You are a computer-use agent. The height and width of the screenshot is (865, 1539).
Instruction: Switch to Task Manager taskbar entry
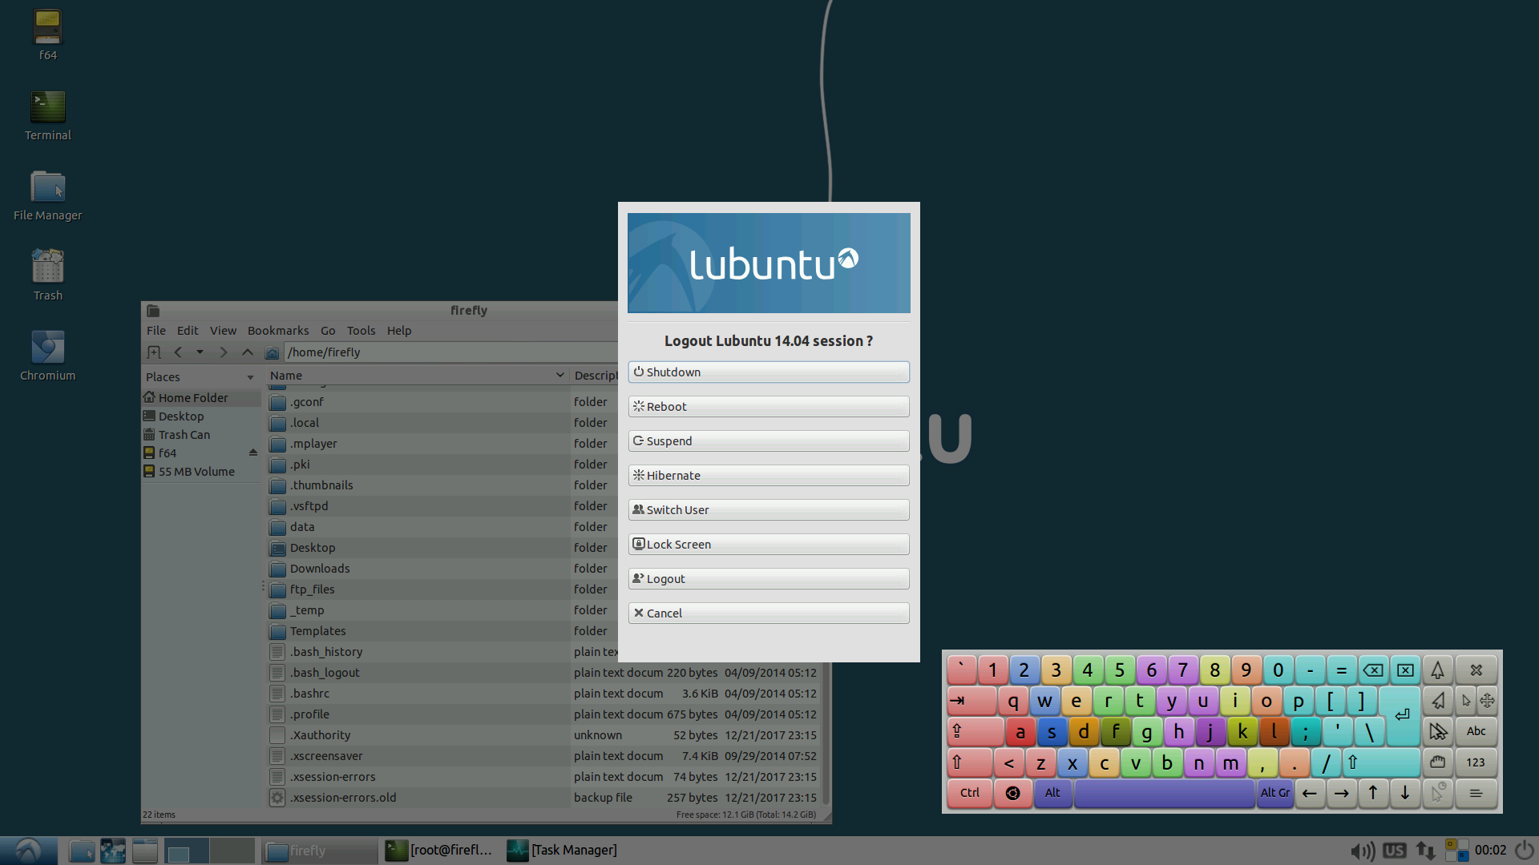tap(563, 851)
